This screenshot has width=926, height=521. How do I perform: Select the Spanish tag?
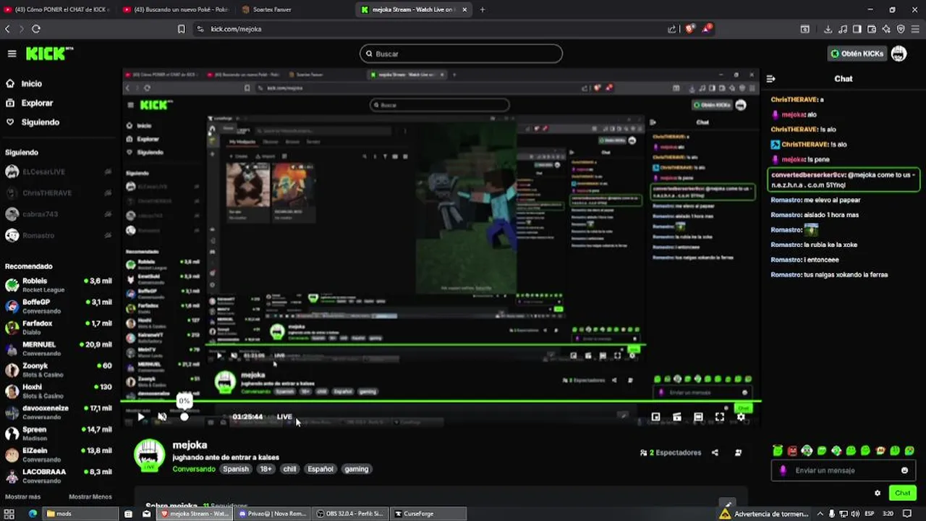[x=236, y=469]
